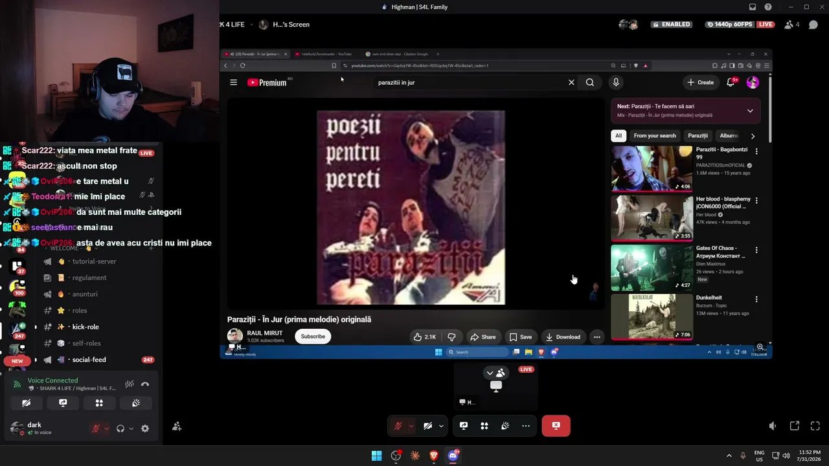829x466 pixels.
Task: Click the YouTube search magnifier button
Action: click(590, 82)
